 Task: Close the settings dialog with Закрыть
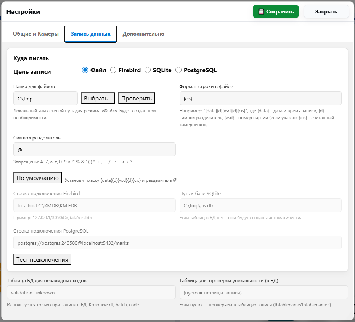[x=326, y=11]
